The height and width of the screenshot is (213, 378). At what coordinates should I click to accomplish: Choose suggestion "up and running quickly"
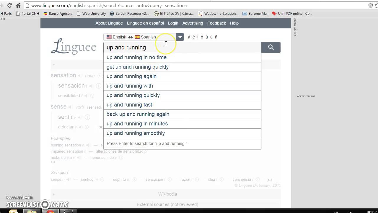coord(182,95)
